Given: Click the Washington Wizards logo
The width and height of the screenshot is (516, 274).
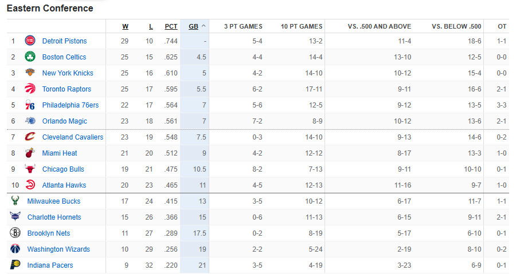Looking at the screenshot, I should coord(15,249).
